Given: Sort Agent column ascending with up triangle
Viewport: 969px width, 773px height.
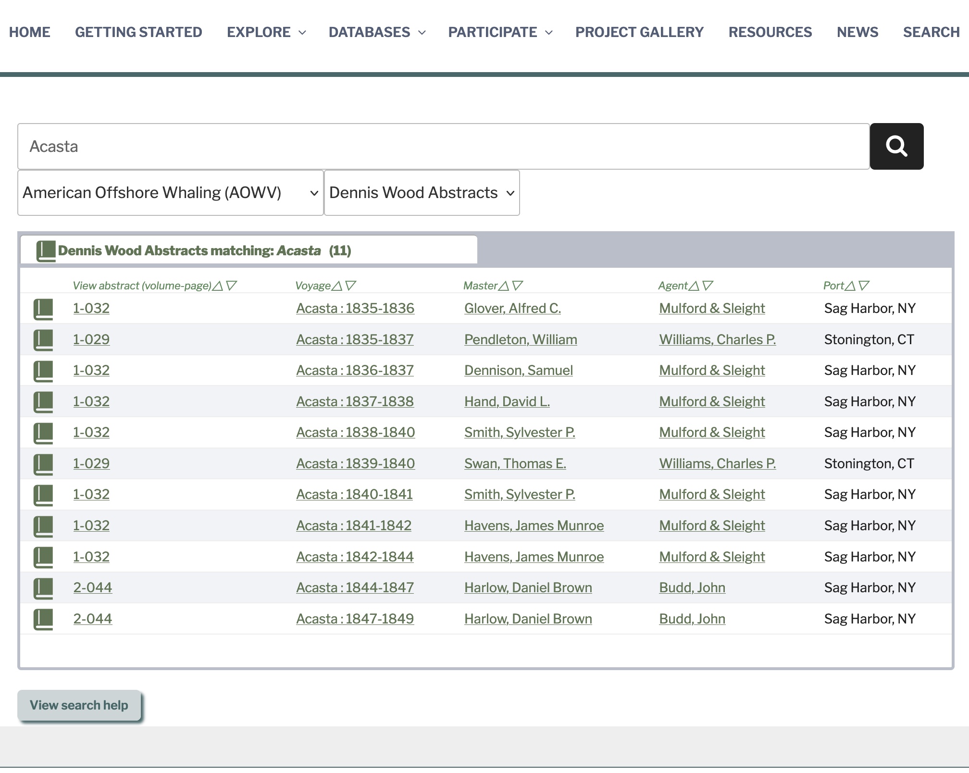Looking at the screenshot, I should coord(694,286).
